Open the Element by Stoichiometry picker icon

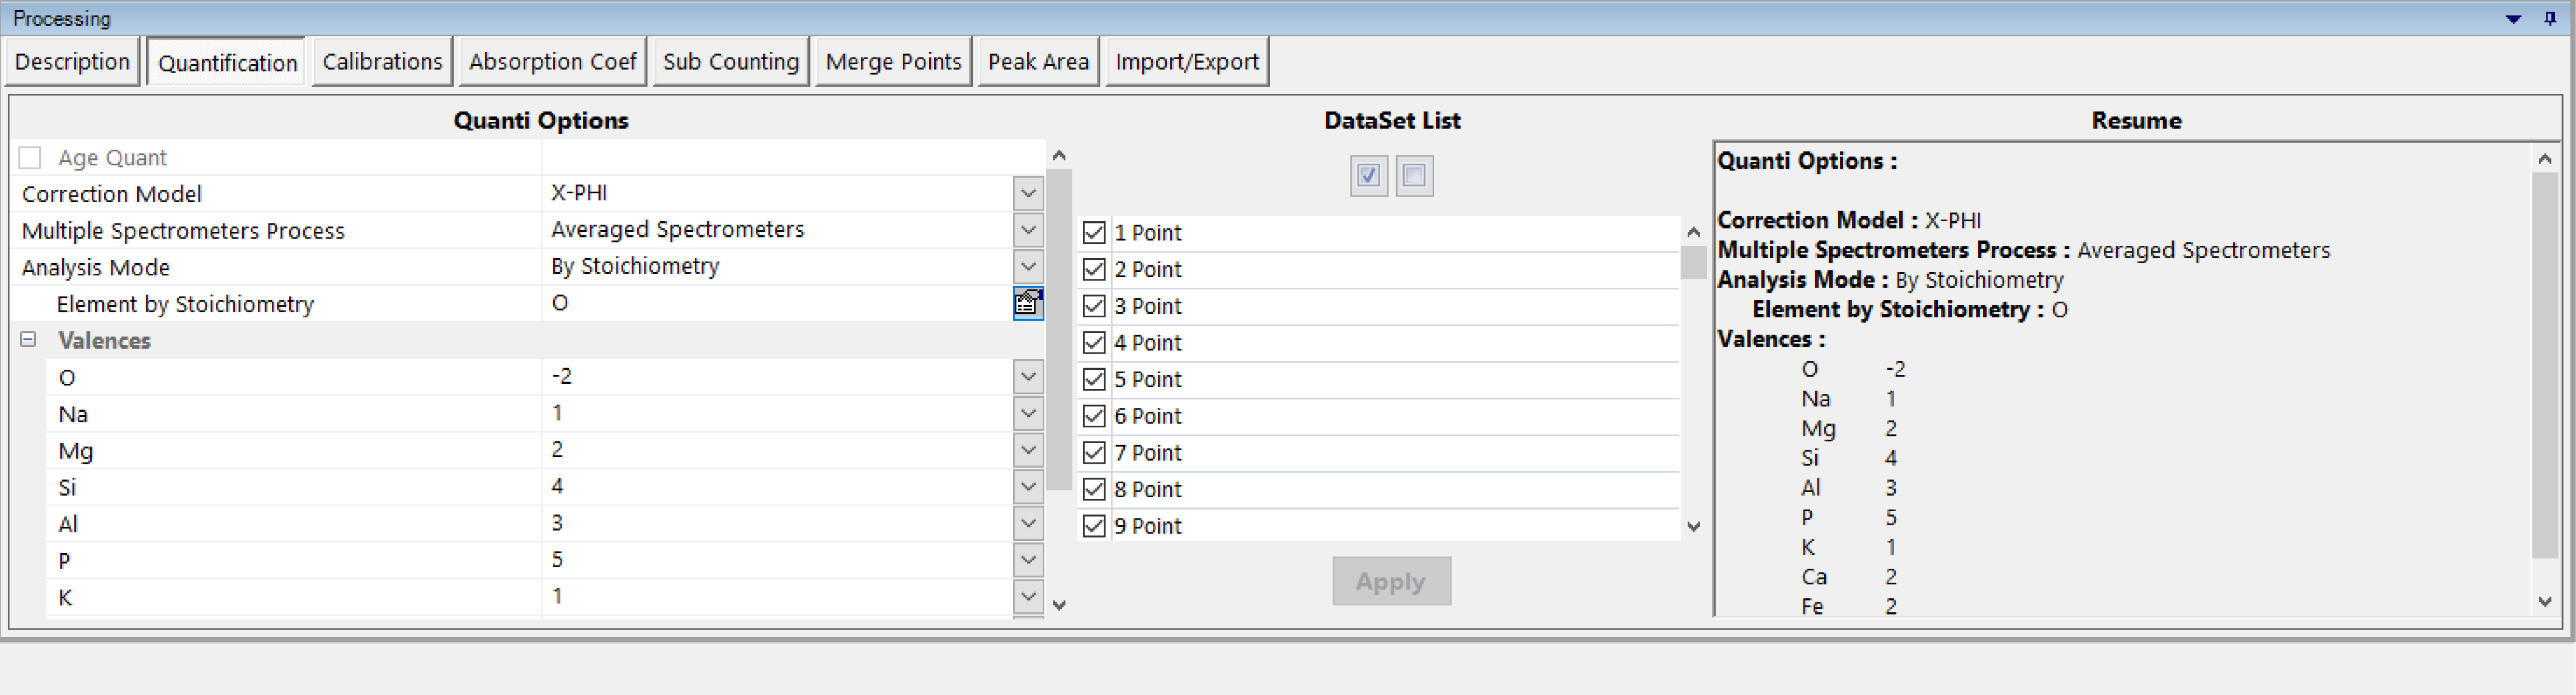coord(1027,303)
